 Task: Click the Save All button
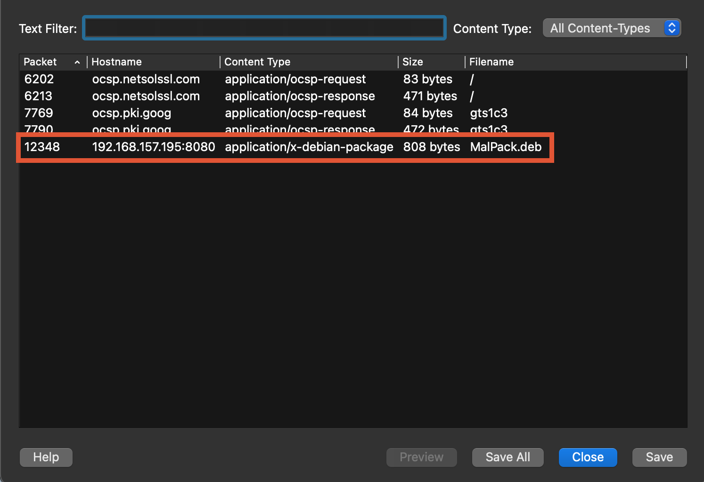[508, 457]
